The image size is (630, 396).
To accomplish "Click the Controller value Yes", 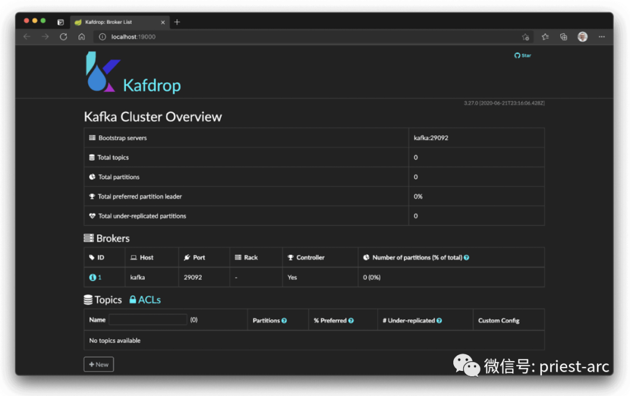I will tap(292, 277).
